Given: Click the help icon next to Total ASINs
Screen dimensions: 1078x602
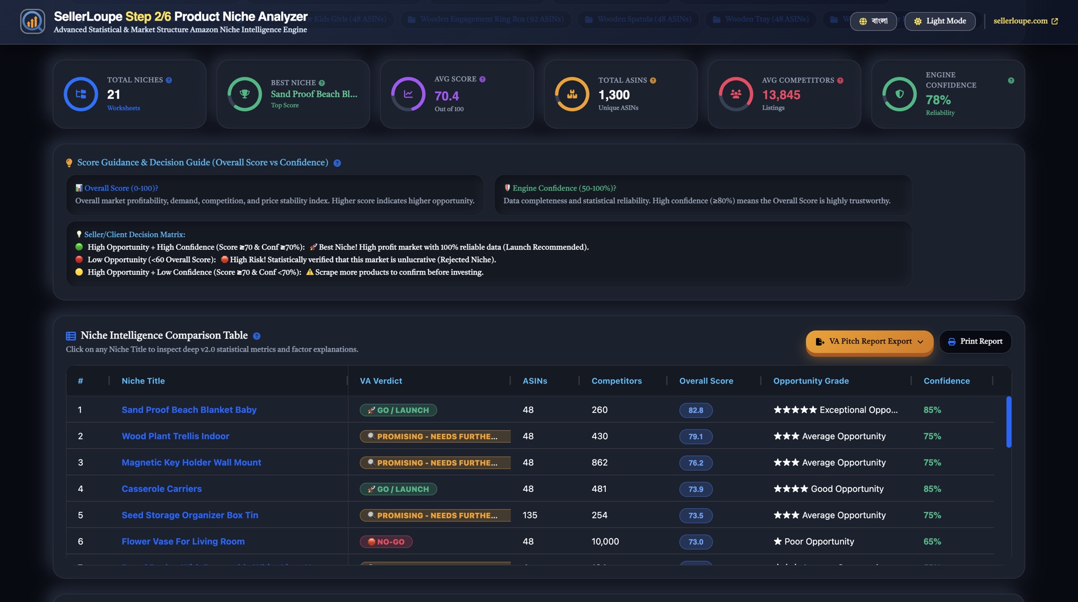Looking at the screenshot, I should point(653,80).
